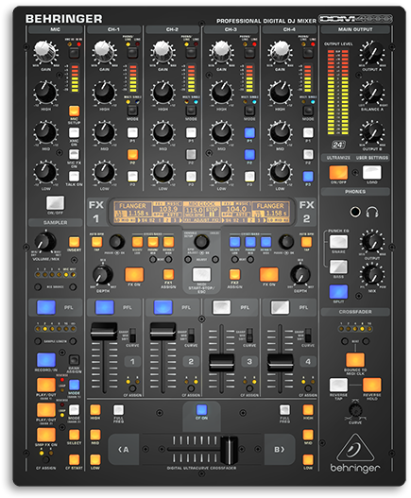Toggle the CH-2 PFL button
This screenshot has width=411, height=498.
163,307
